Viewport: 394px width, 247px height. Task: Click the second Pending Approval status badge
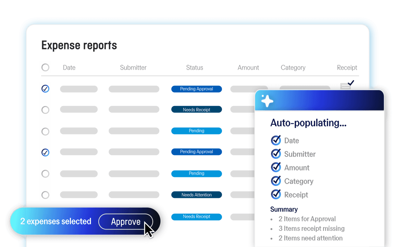[x=197, y=152]
